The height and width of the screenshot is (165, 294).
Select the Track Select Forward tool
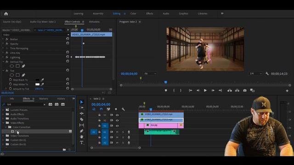tap(82, 108)
